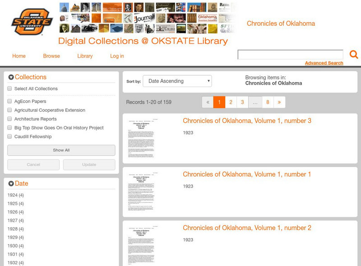Click the orange search magnifier icon

click(354, 55)
